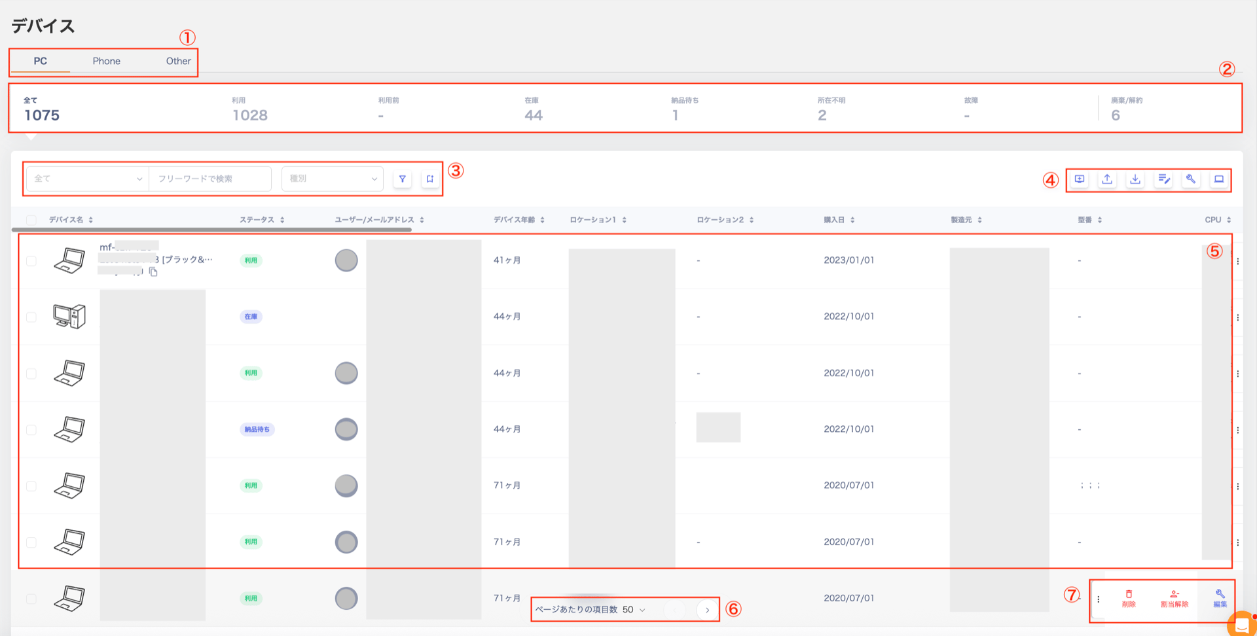Sort by 製造元 column
The height and width of the screenshot is (636, 1257).
979,220
